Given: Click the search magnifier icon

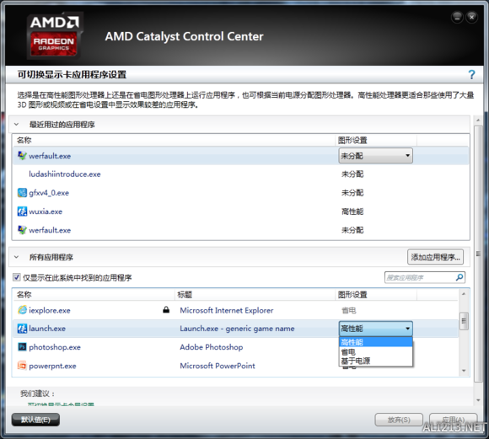Looking at the screenshot, I should click(x=459, y=277).
